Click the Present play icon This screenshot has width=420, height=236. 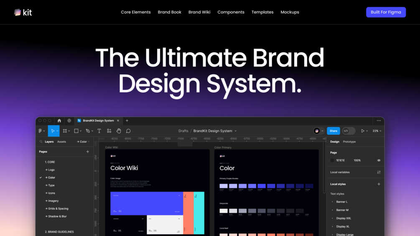(363, 131)
